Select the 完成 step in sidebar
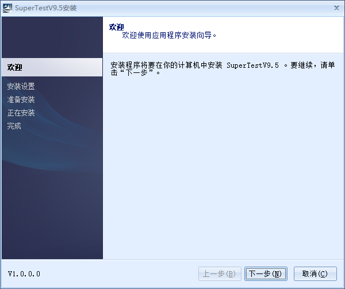Image resolution: width=345 pixels, height=289 pixels. pos(14,126)
